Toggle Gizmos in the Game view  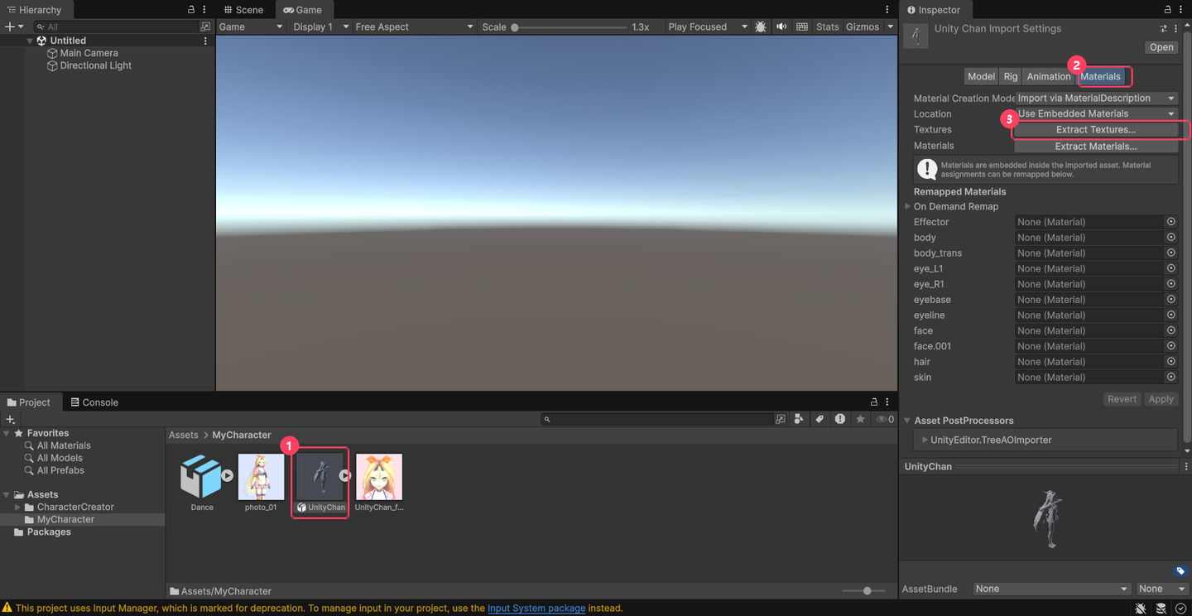(863, 26)
